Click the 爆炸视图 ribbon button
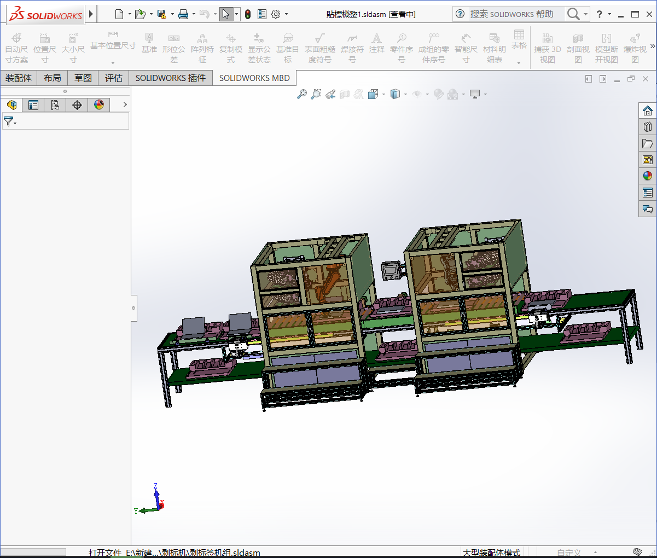Screen dimensions: 657x558 click(x=635, y=48)
